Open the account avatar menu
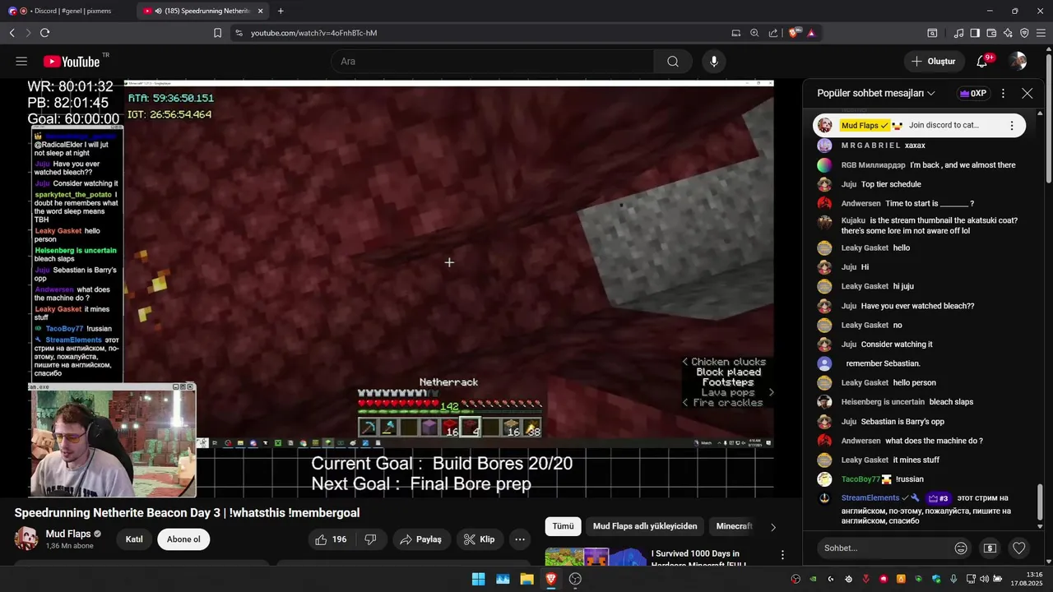The image size is (1053, 592). 1018,62
